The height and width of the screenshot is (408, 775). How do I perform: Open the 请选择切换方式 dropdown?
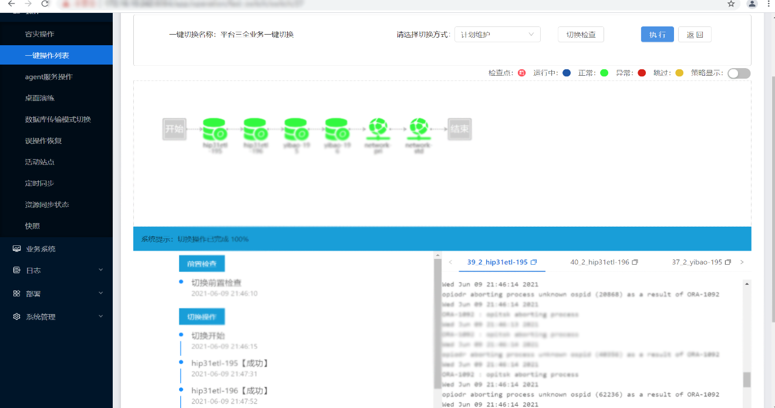coord(497,35)
